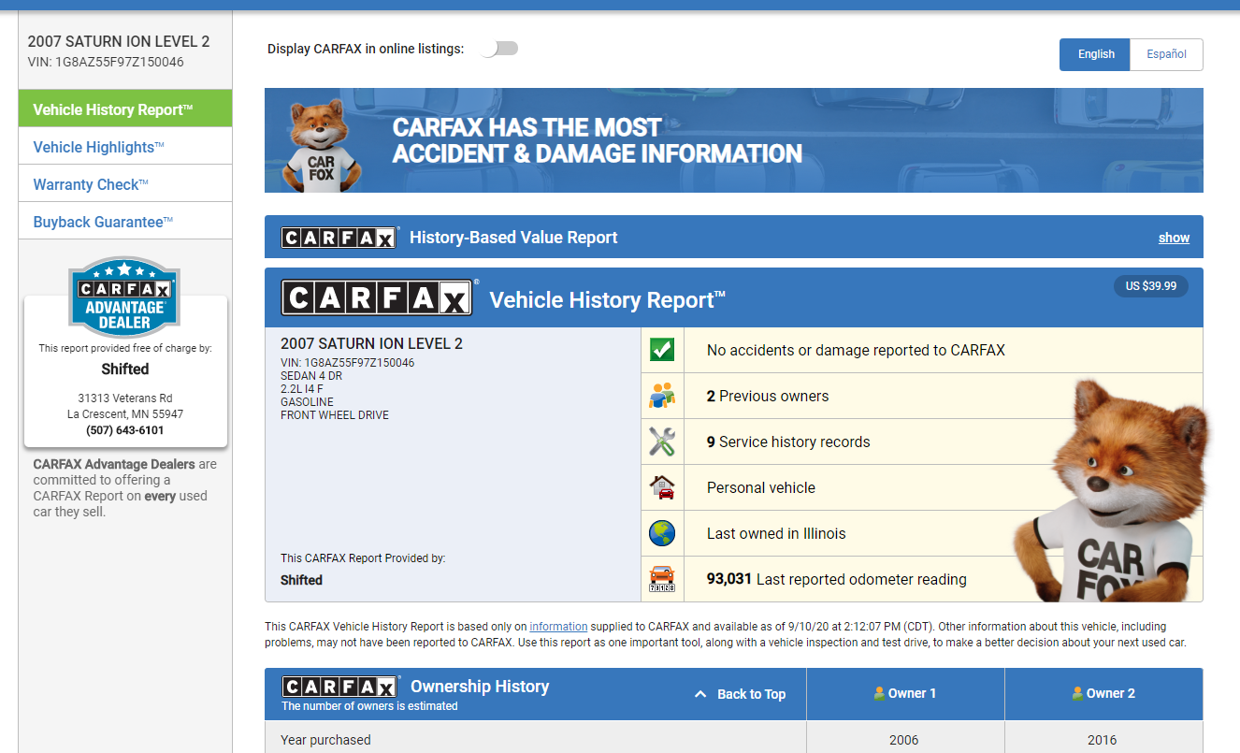Click the previous owners people icon

(x=662, y=396)
